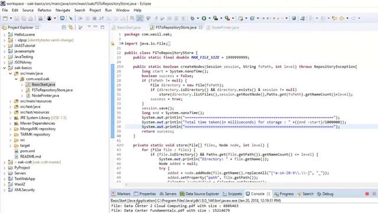Open the Snippets view tab
This screenshot has width=378, height=213.
coord(232,194)
